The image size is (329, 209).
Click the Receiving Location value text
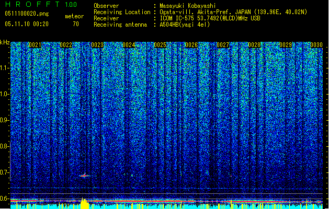233,12
